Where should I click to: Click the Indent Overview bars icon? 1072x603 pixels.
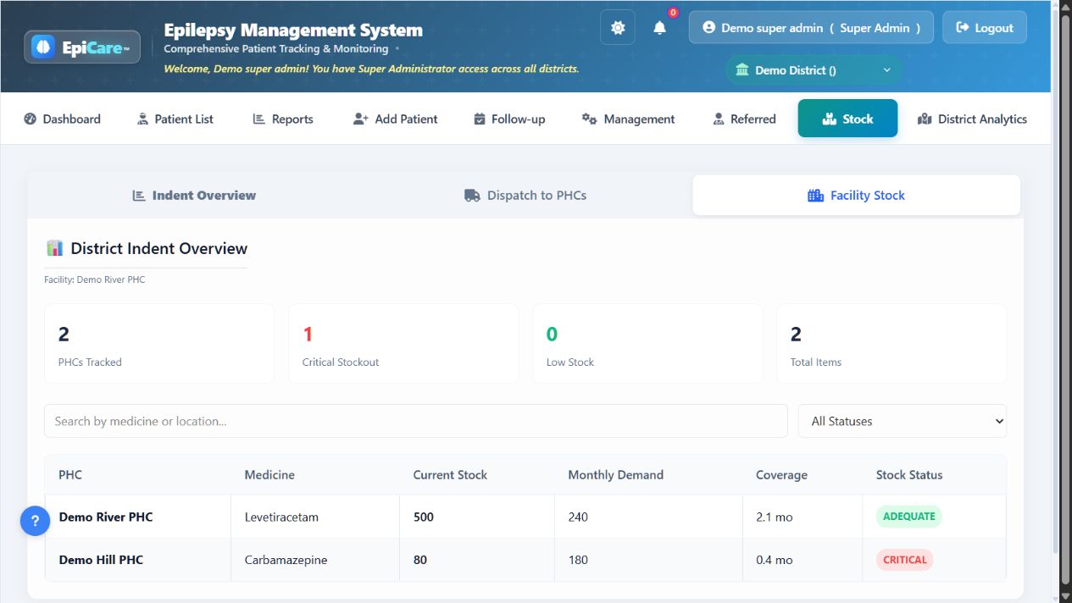[139, 195]
